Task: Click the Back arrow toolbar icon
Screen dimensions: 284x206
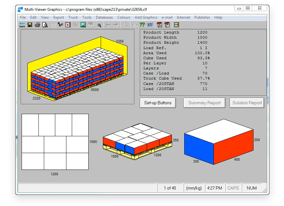Action: [x=22, y=25]
